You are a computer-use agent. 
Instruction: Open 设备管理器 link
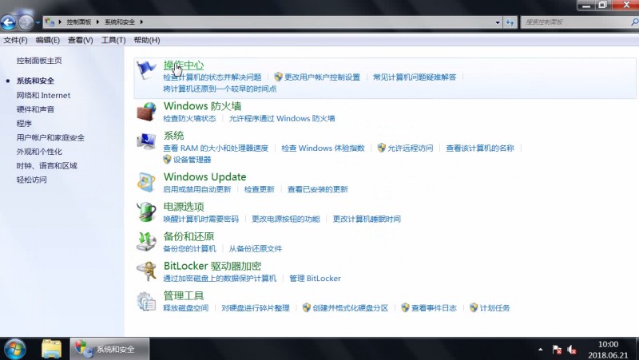tap(192, 160)
